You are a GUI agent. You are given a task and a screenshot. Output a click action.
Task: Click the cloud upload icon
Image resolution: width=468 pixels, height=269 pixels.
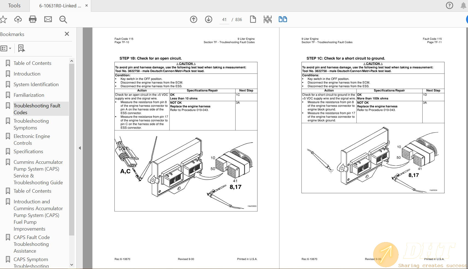pyautogui.click(x=18, y=19)
